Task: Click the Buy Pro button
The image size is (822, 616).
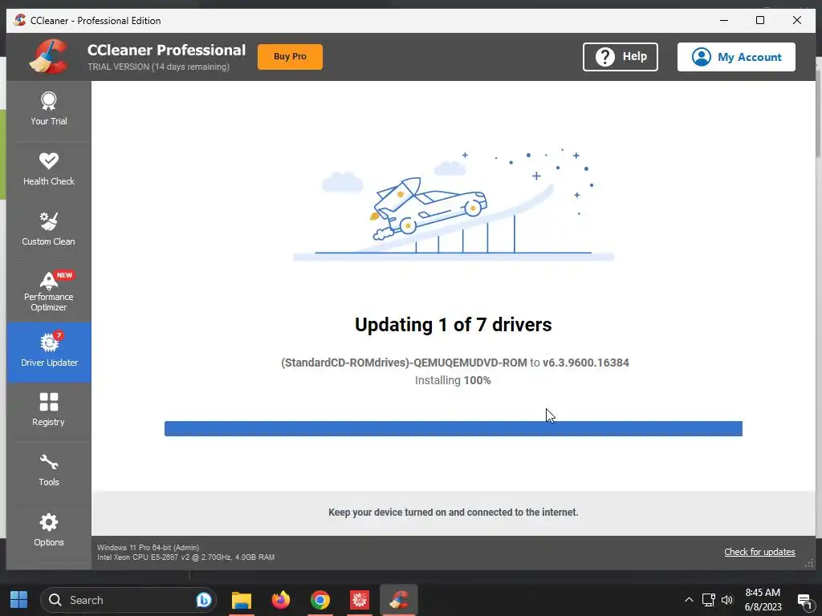Action: point(290,57)
